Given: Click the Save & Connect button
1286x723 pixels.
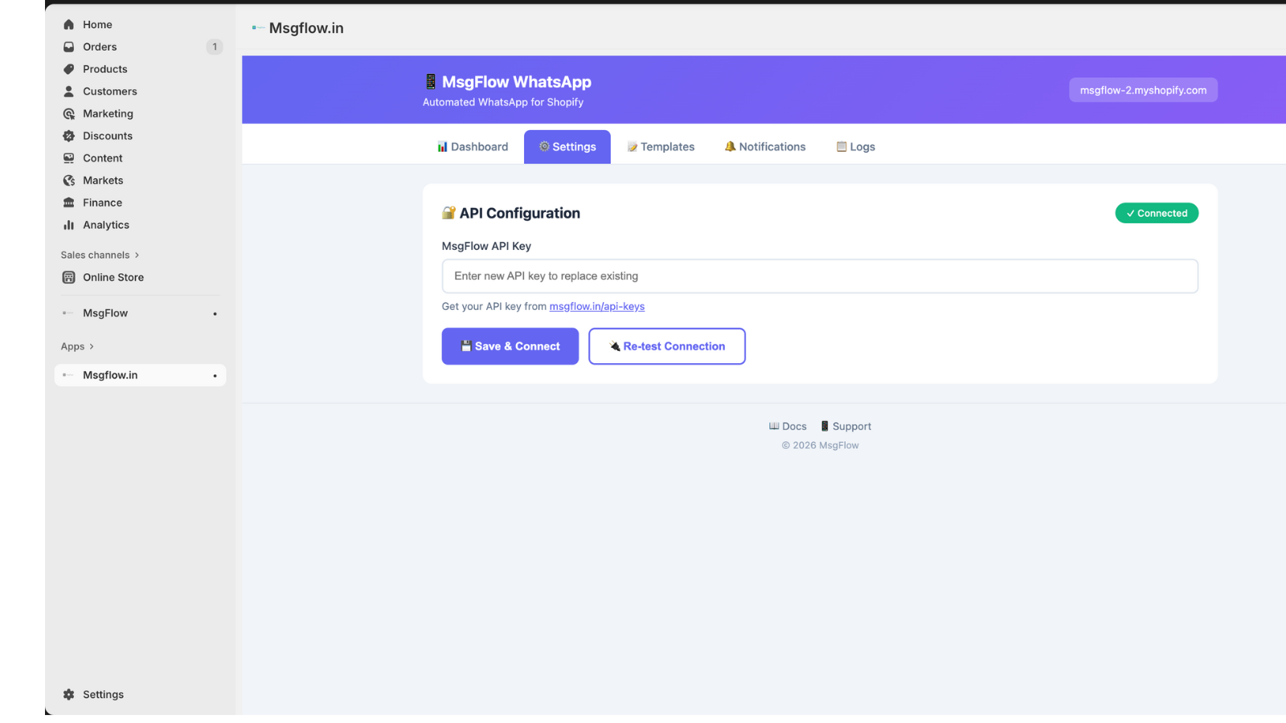Looking at the screenshot, I should point(510,346).
